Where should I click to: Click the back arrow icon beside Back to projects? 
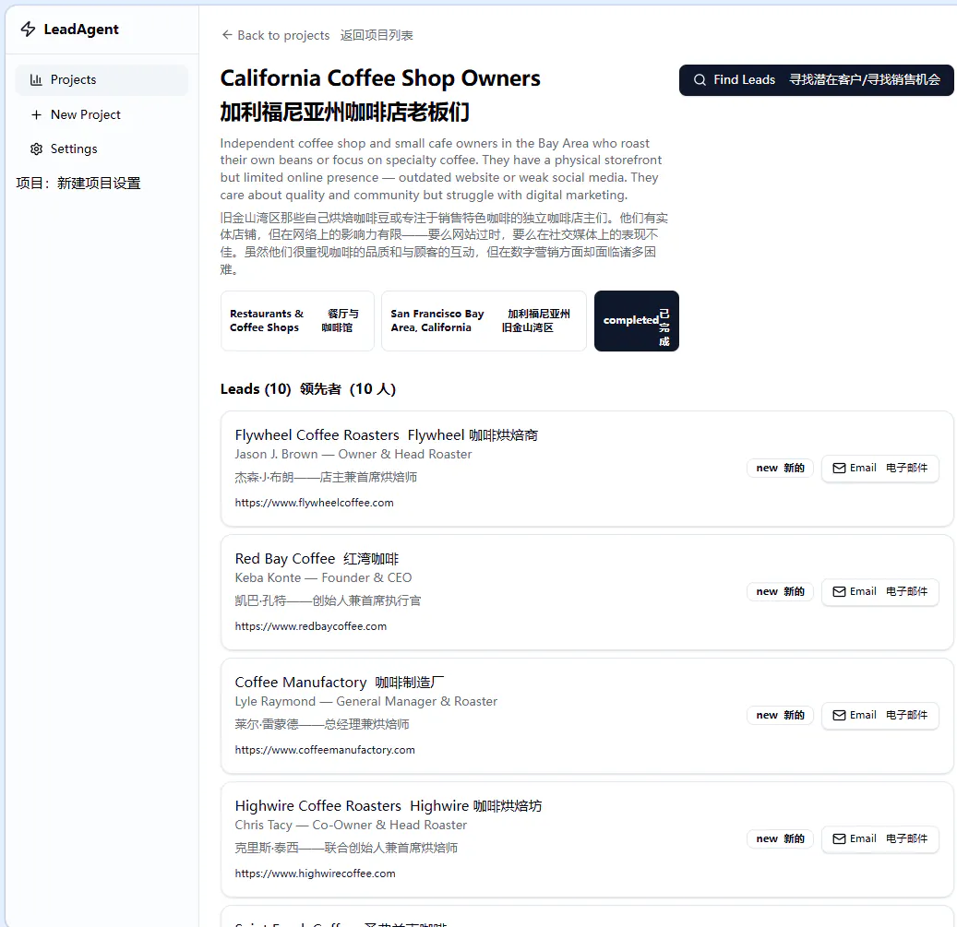pos(227,35)
